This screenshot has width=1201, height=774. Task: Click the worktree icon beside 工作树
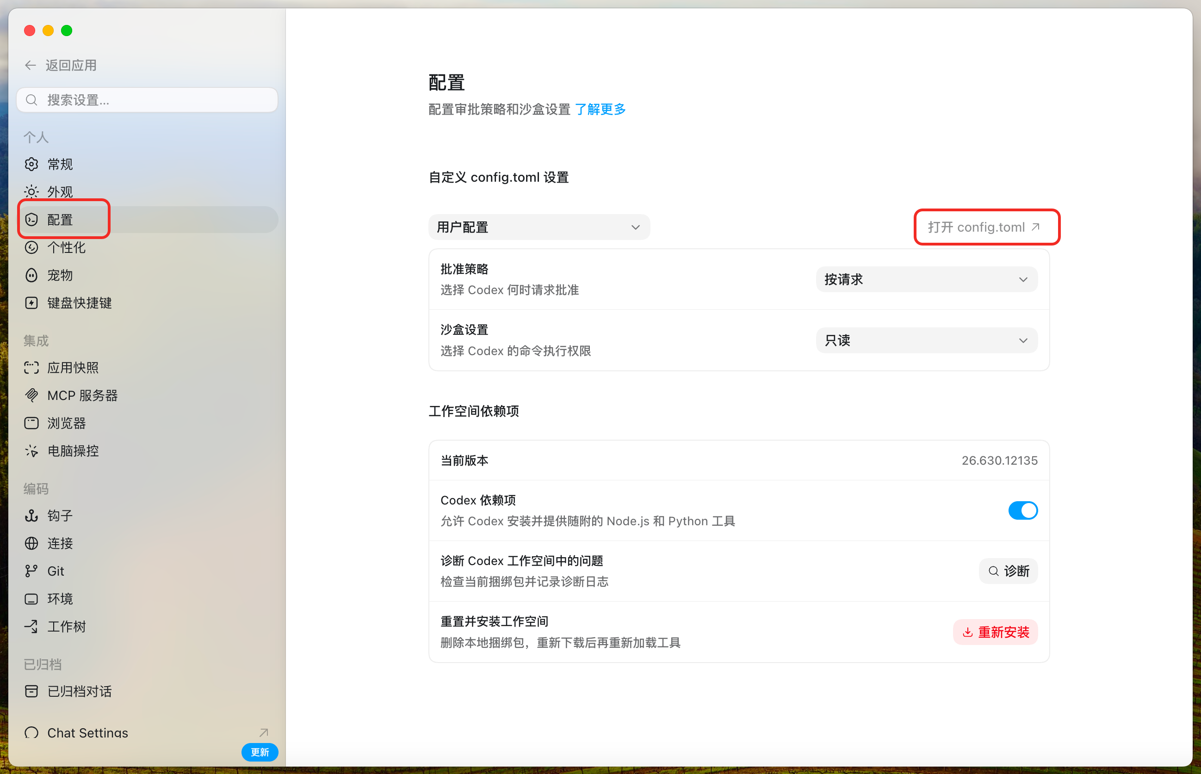(x=31, y=627)
